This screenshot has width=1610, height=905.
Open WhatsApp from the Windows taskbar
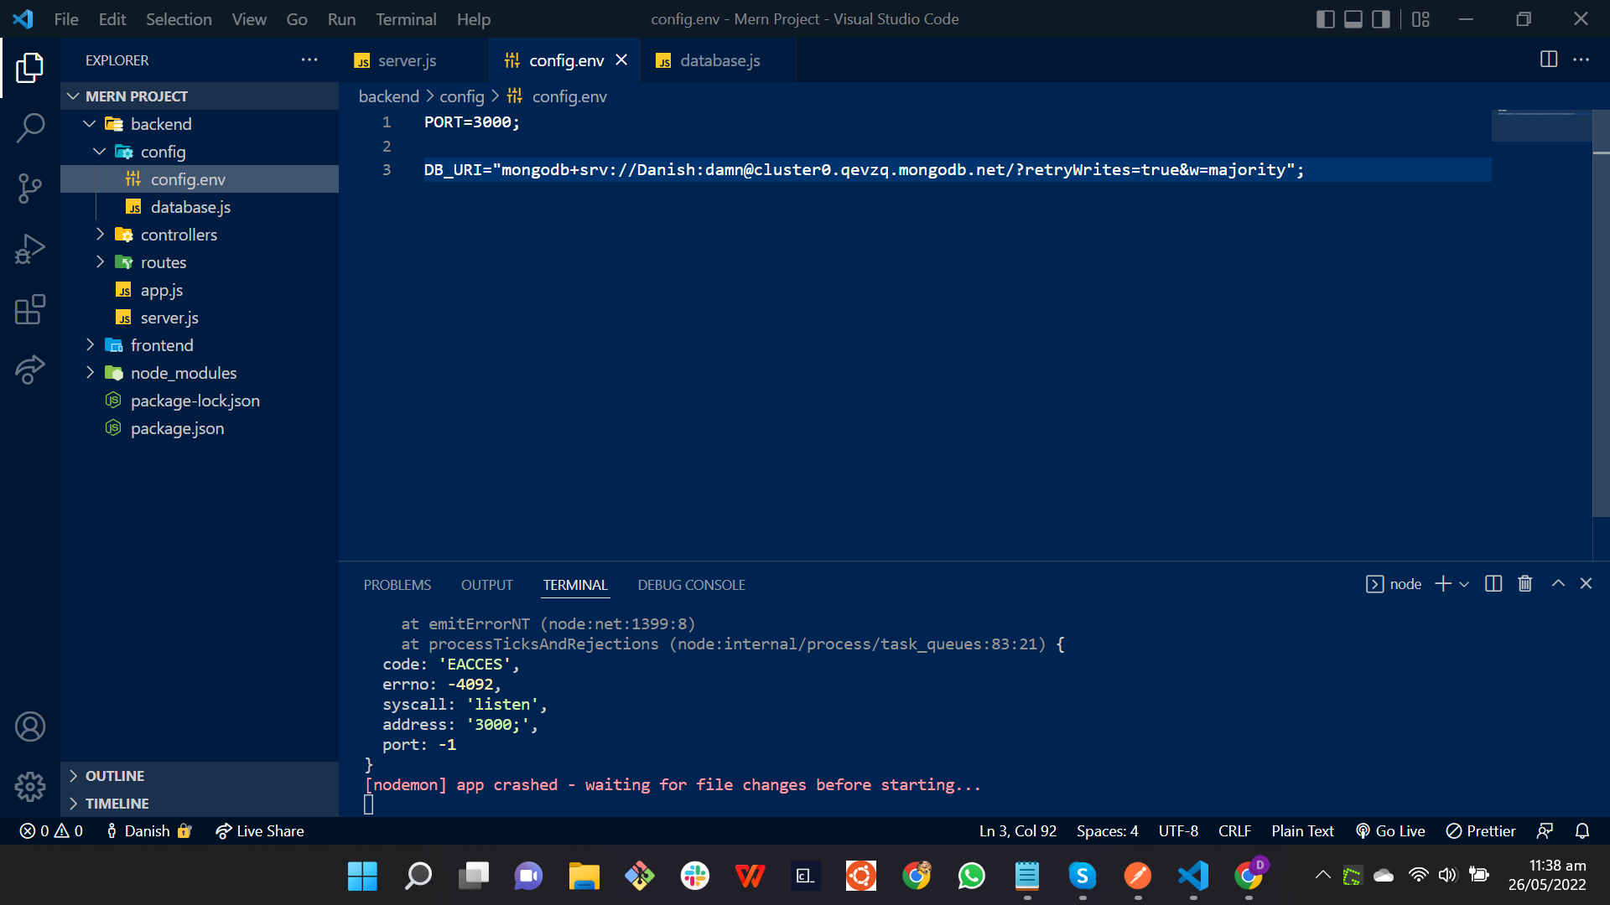click(972, 877)
